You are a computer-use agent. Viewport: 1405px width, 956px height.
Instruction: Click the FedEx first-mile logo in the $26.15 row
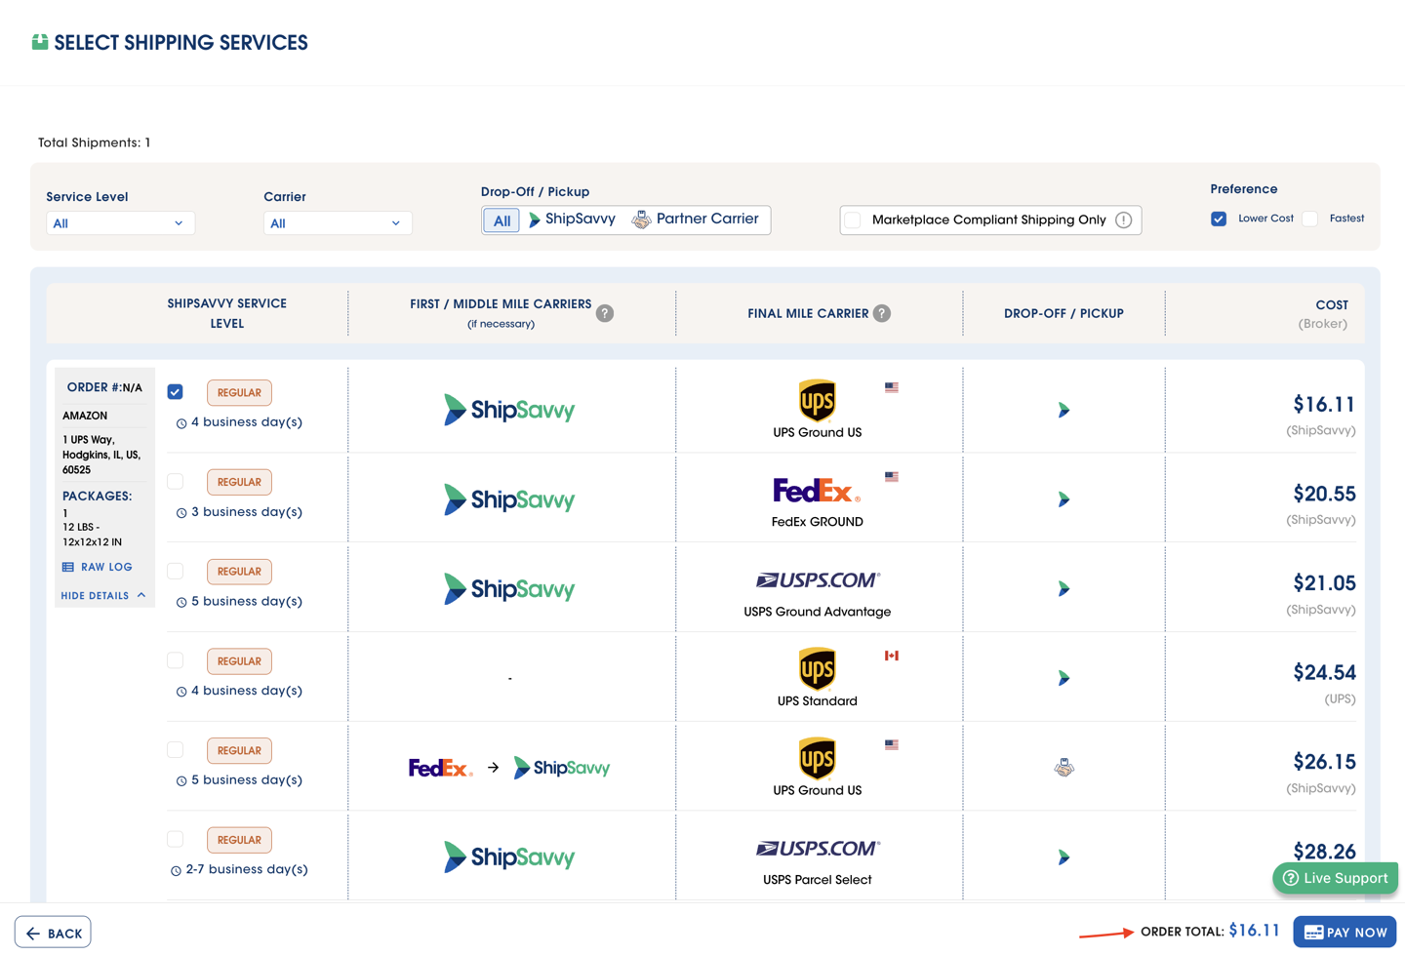441,768
